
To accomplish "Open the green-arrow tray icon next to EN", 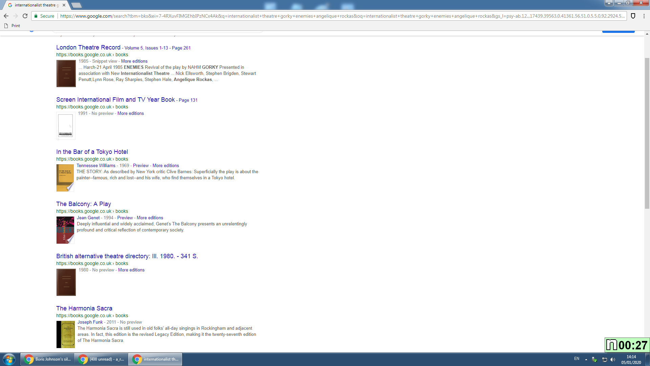I will tap(594, 360).
